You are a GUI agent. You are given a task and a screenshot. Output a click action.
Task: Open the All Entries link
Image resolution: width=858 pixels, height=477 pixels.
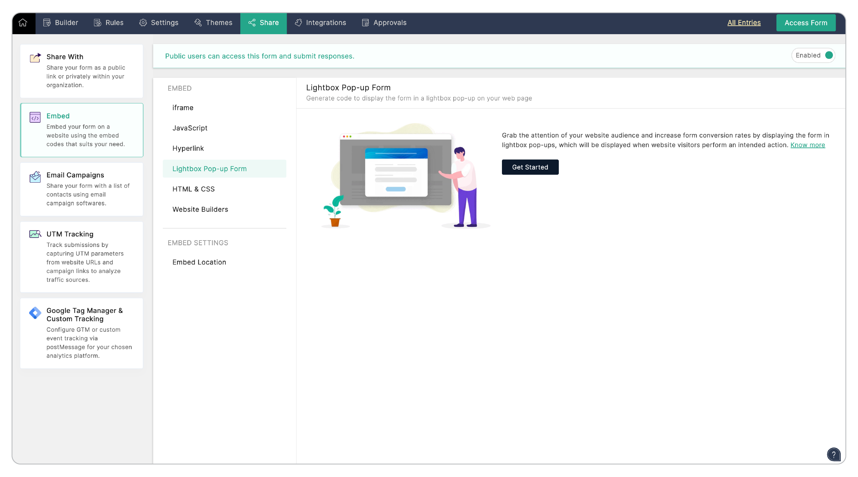click(x=744, y=23)
